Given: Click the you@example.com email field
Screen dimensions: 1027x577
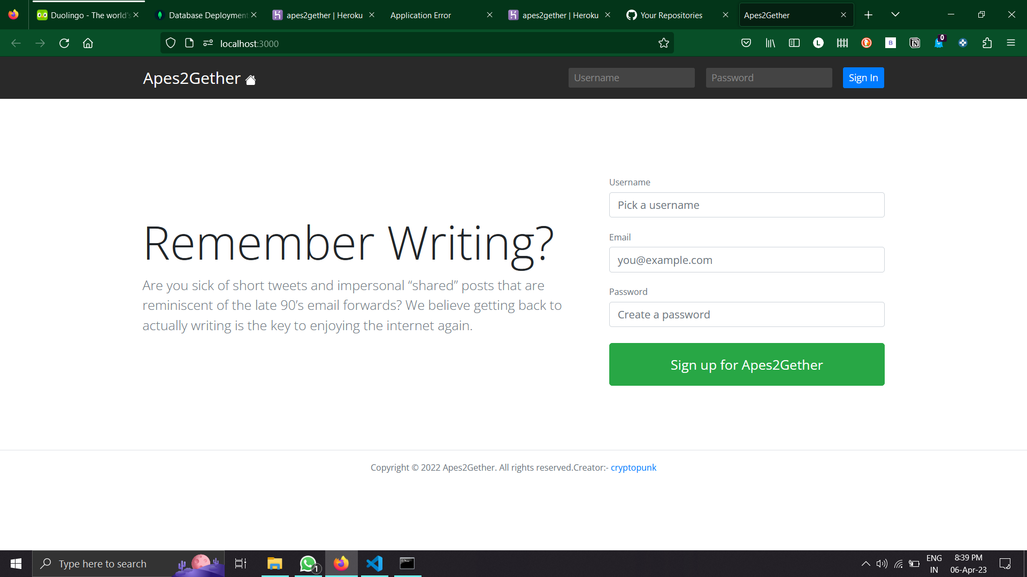Looking at the screenshot, I should pyautogui.click(x=746, y=260).
